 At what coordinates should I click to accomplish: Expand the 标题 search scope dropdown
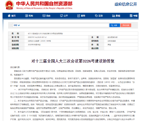pos(17,25)
